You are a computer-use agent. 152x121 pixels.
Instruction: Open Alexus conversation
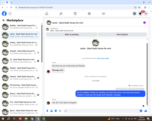point(21,95)
